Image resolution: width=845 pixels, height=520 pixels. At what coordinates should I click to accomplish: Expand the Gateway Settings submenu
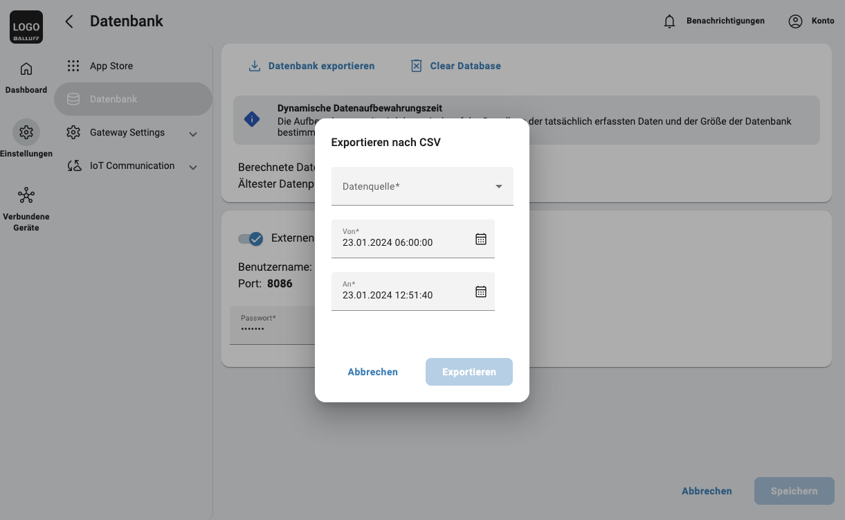point(193,134)
